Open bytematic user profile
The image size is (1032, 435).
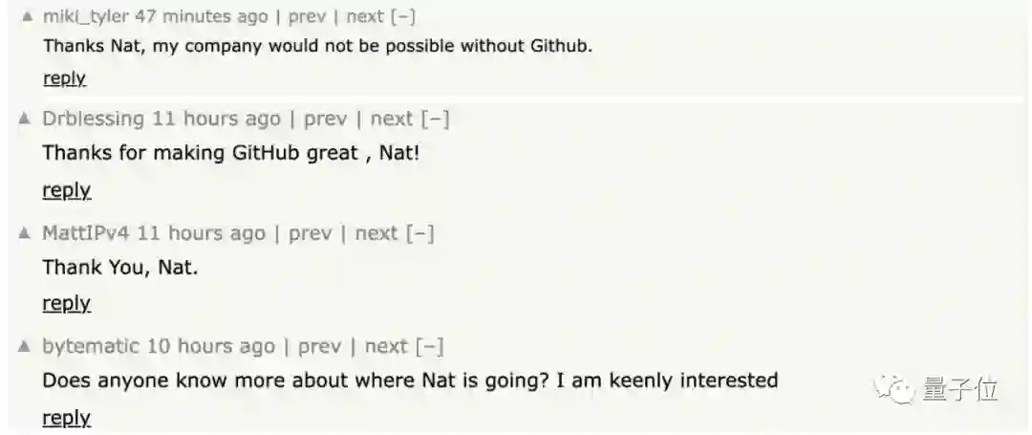click(91, 346)
